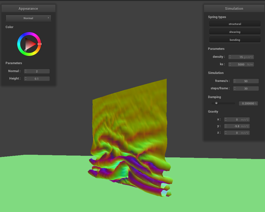Click the Normal value field
265x212 pixels.
[x=37, y=71]
